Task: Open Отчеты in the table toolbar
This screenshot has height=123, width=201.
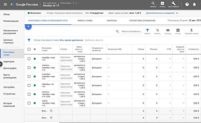Action: click(x=178, y=32)
